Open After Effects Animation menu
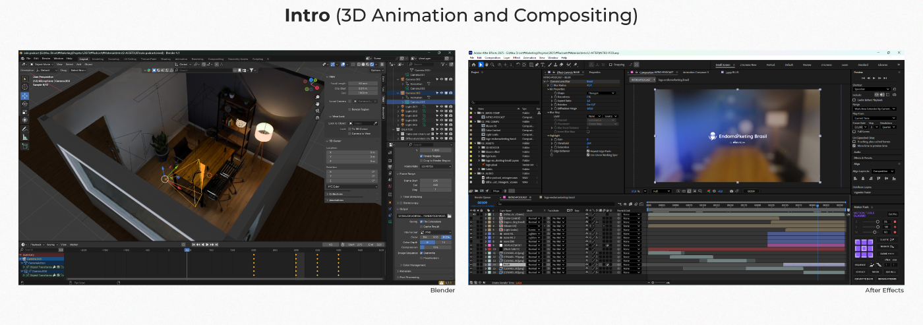The height and width of the screenshot is (325, 923). click(x=529, y=58)
